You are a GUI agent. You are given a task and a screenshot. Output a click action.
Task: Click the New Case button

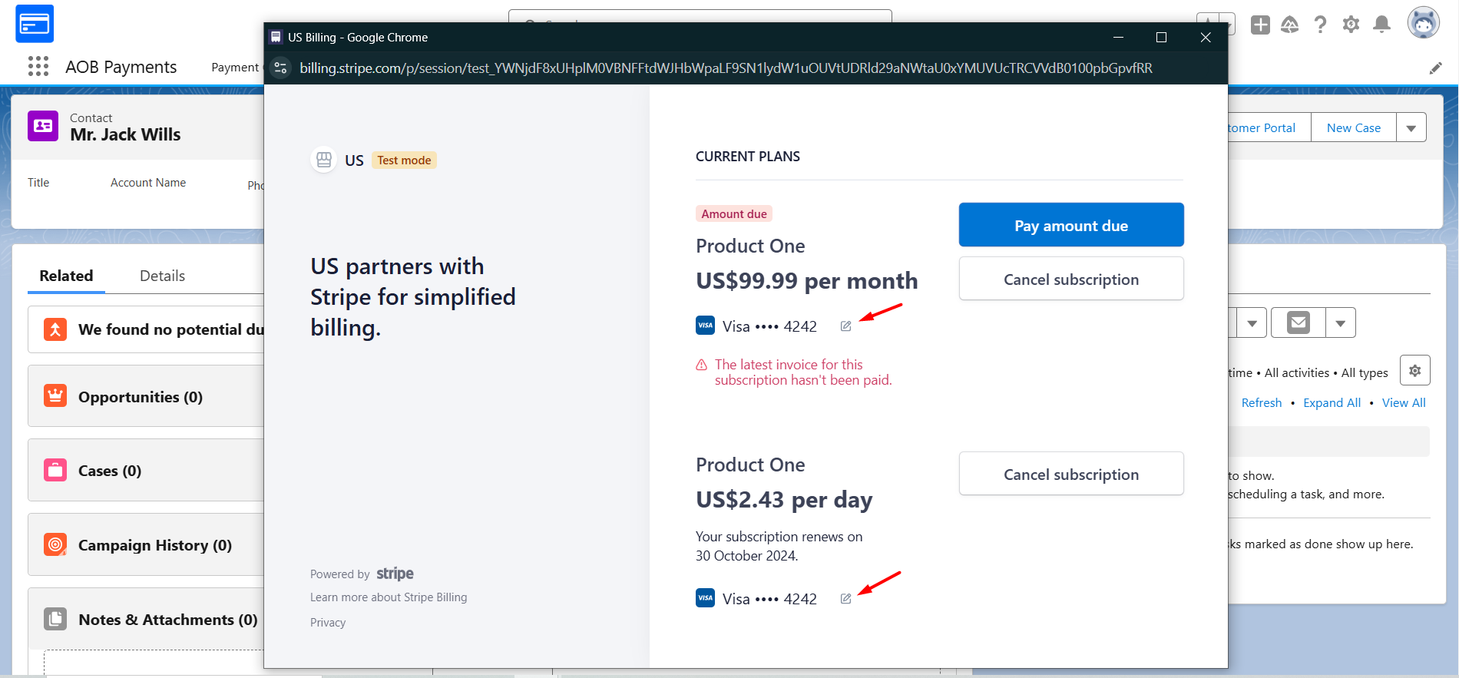pos(1353,127)
